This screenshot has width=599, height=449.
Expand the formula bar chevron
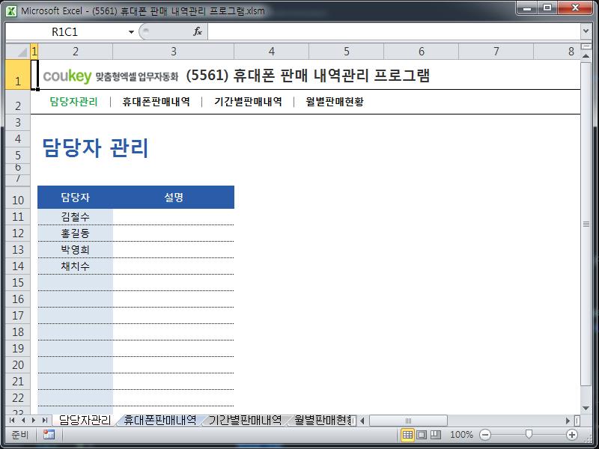pos(586,31)
